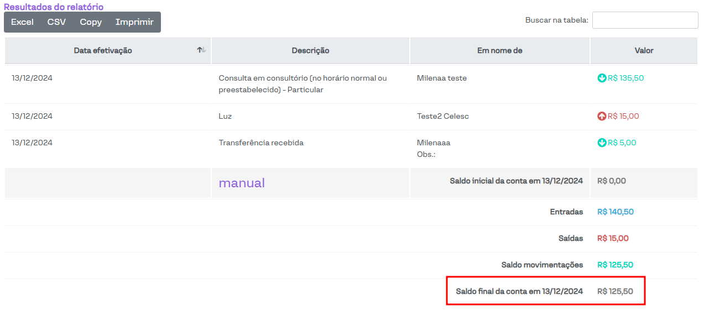The width and height of the screenshot is (704, 316).
Task: Click the green down-arrow icon beside R$ 135,50
Action: point(602,78)
